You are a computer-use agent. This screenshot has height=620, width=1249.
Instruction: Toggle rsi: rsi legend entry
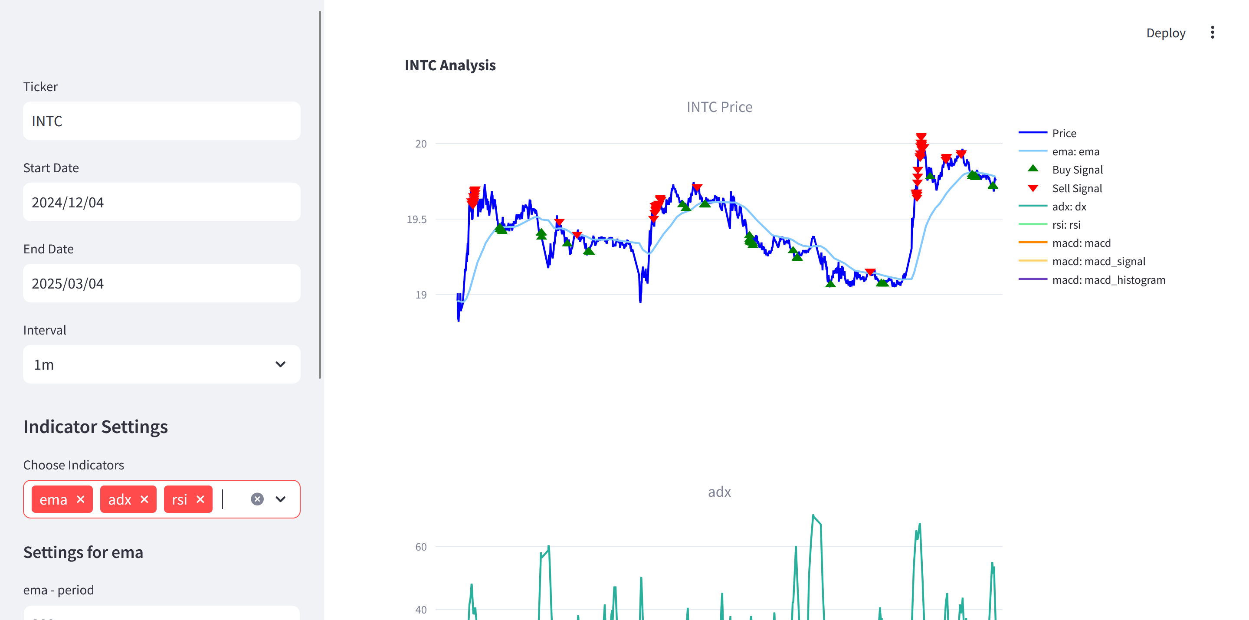click(1066, 225)
